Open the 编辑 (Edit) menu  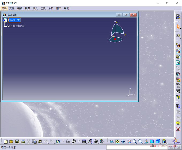20,8
